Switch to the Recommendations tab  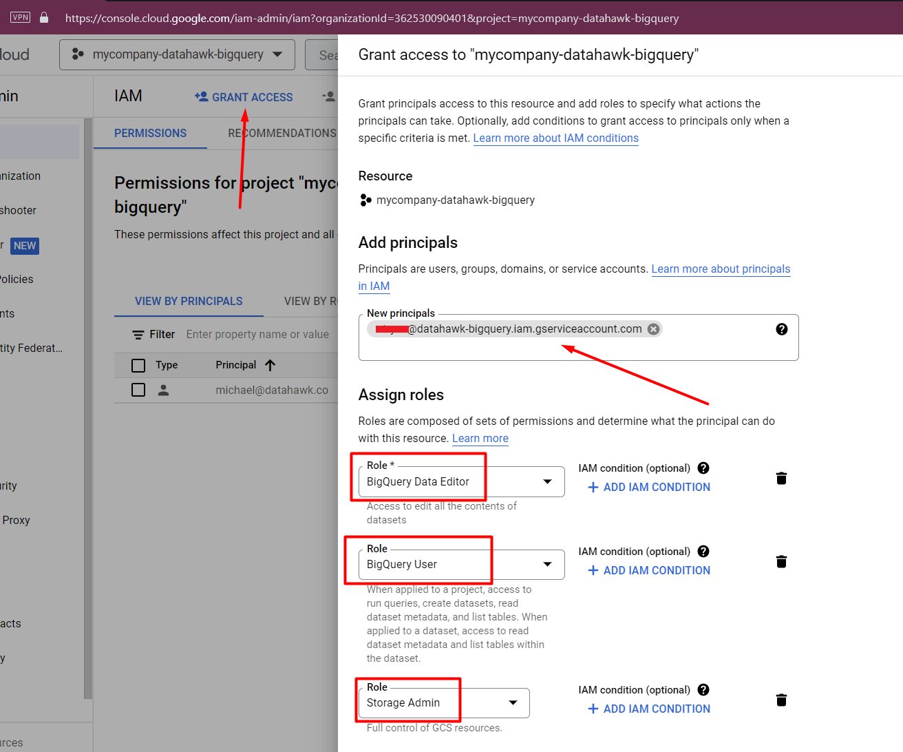[282, 133]
